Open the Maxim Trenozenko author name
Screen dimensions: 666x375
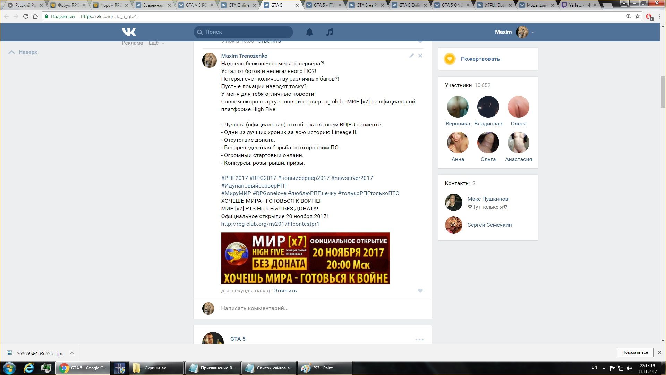point(244,56)
